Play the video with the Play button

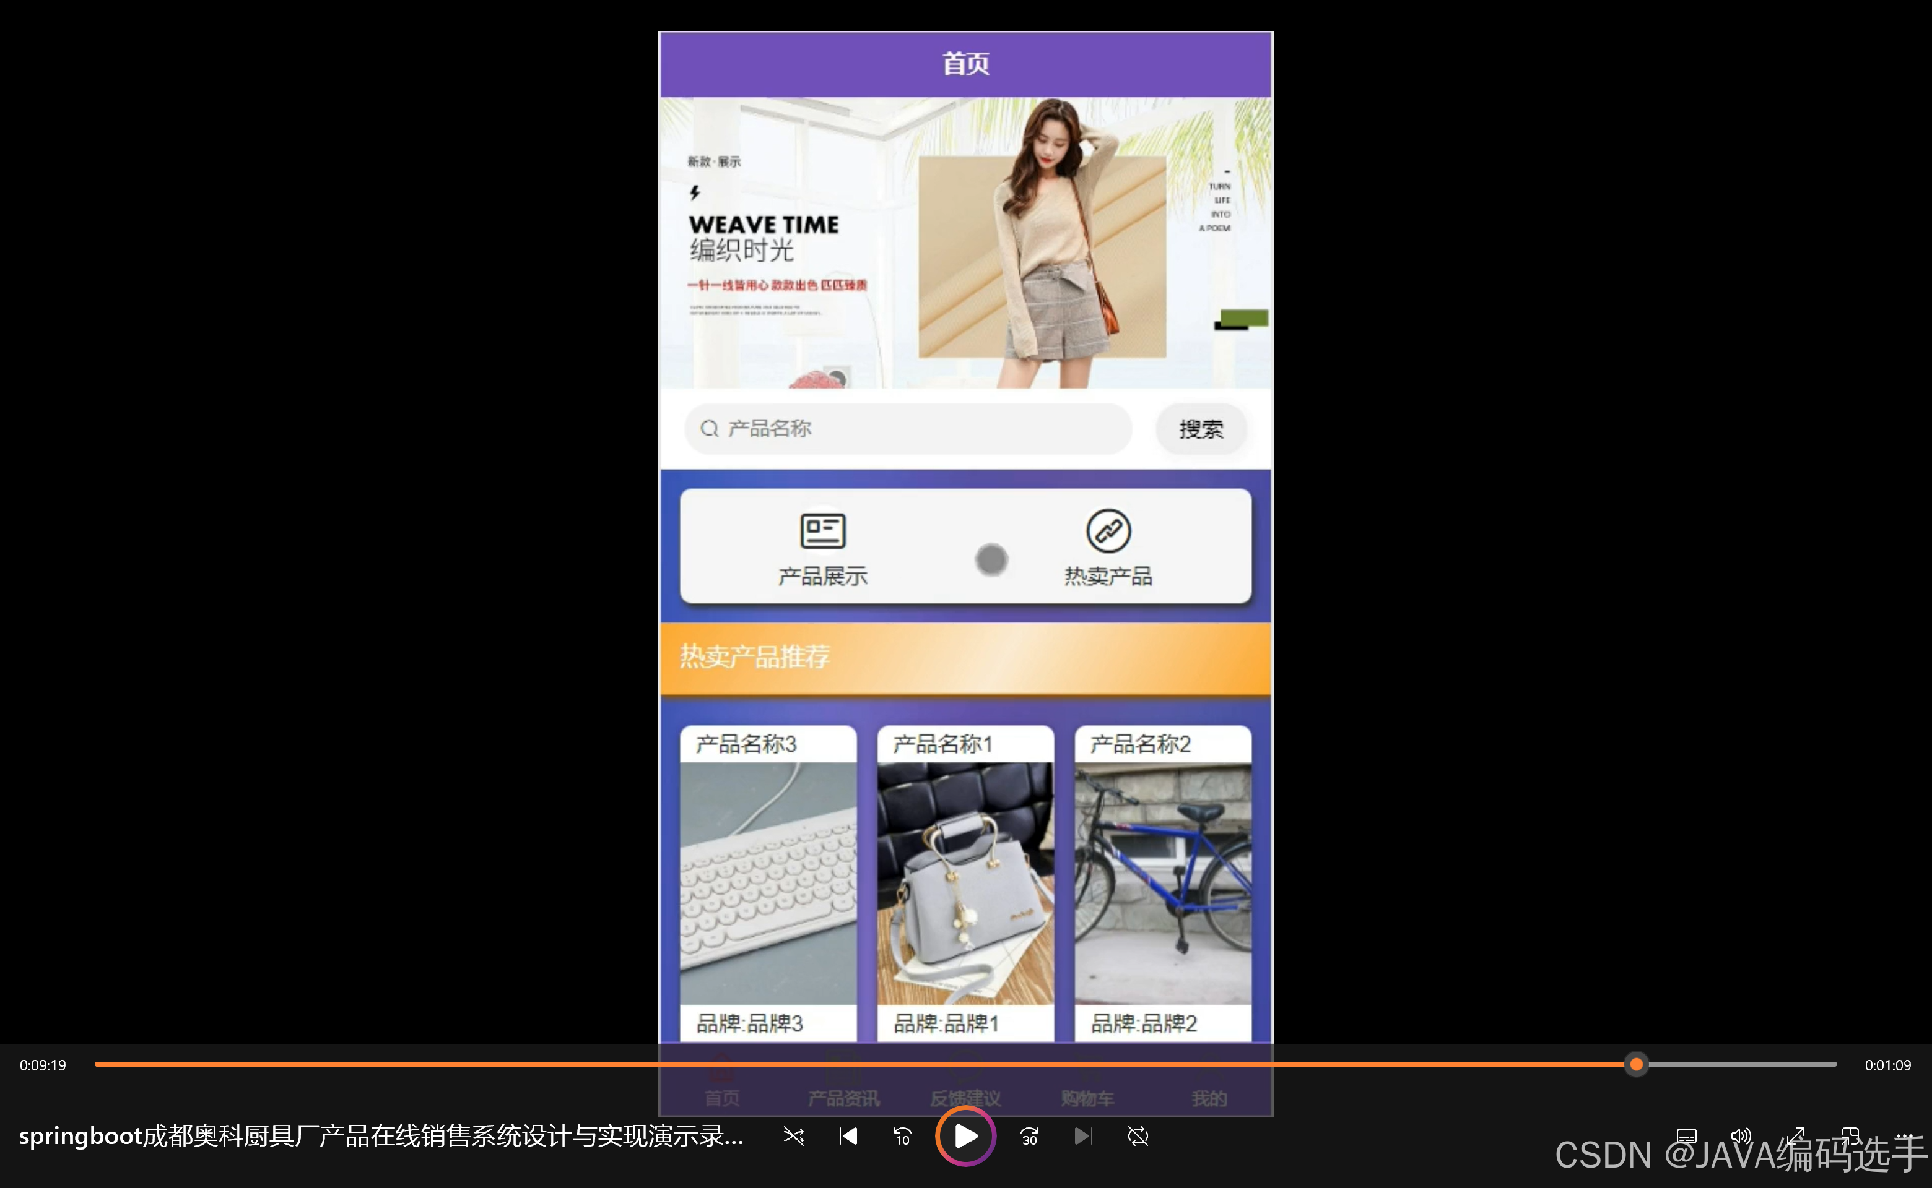(965, 1136)
